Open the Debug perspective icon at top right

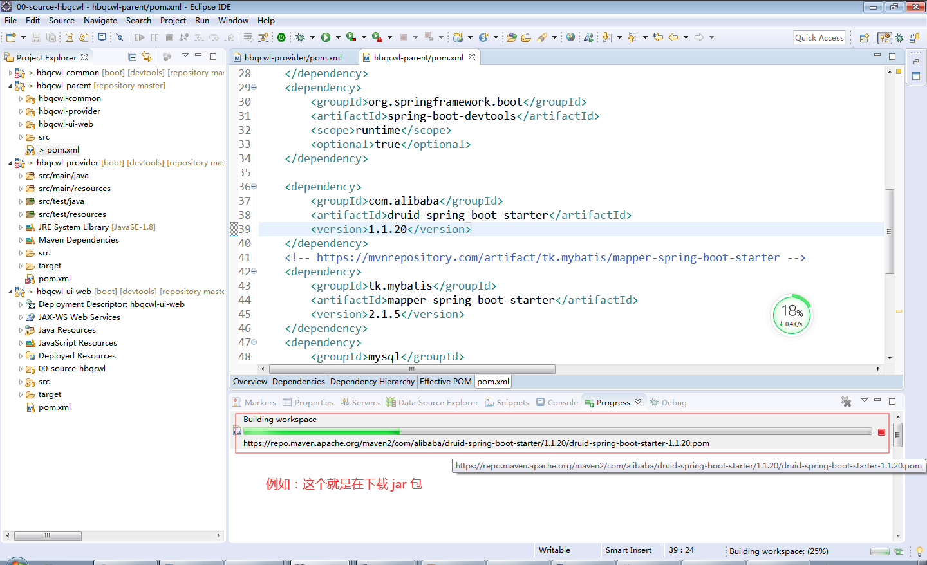click(x=900, y=38)
